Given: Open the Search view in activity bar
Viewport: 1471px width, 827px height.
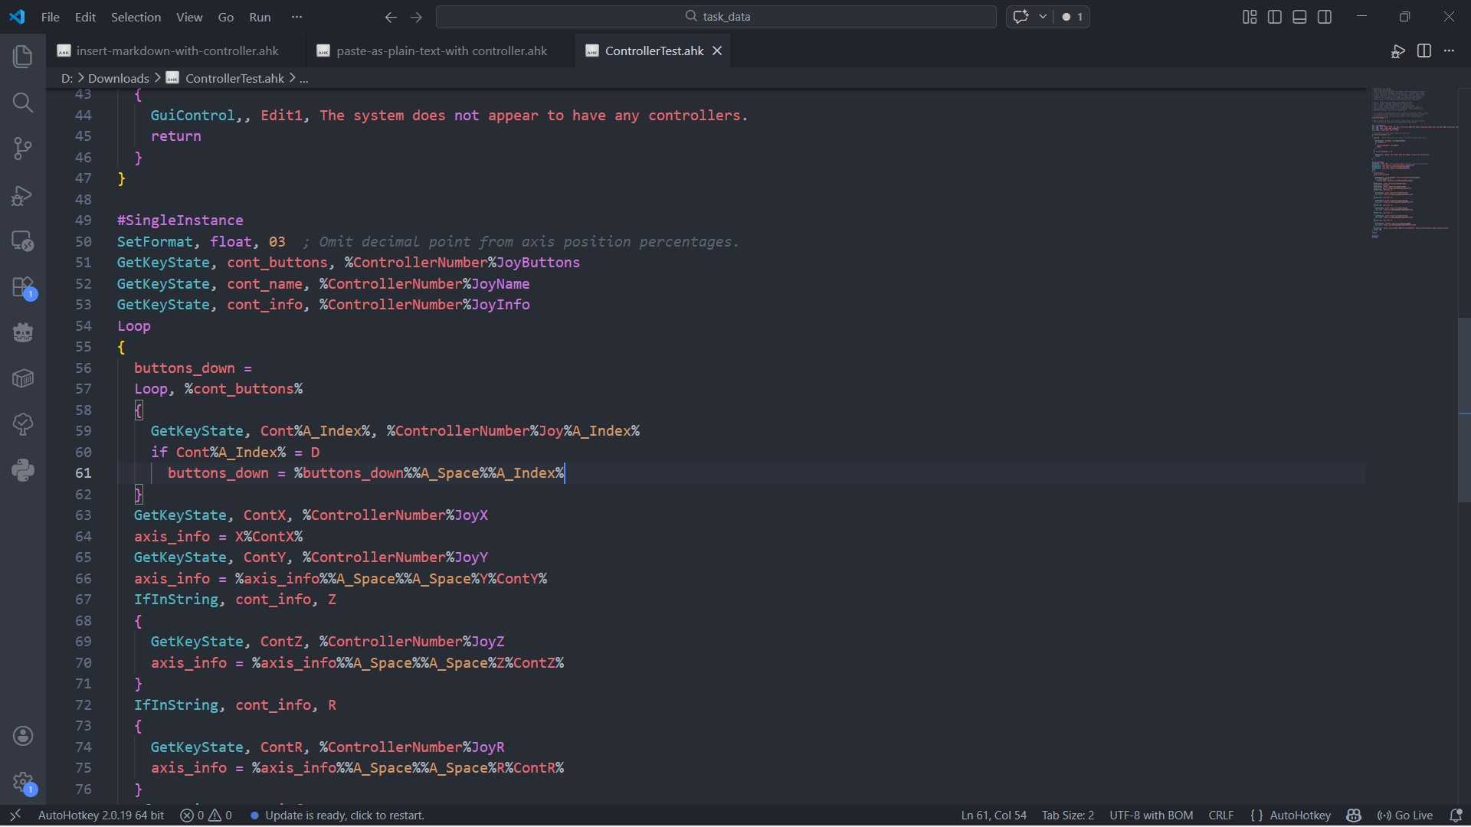Looking at the screenshot, I should pyautogui.click(x=23, y=103).
